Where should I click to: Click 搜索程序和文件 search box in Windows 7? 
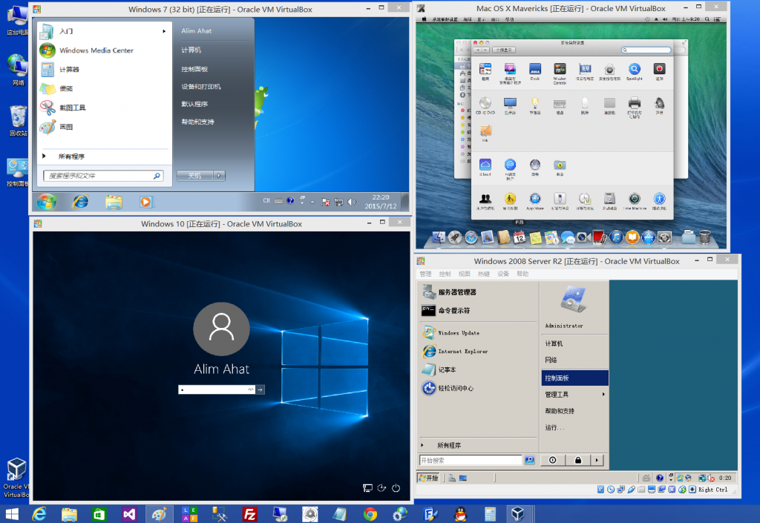pyautogui.click(x=103, y=176)
